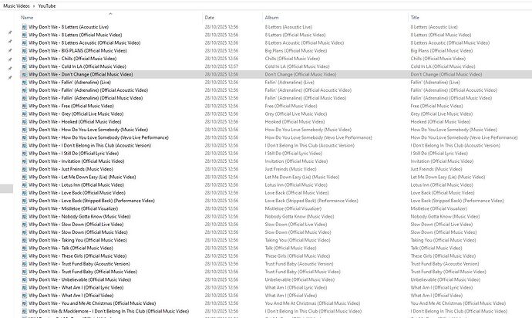Screen dimensions: 532x318
Task: Select 'Trust Fund Baby (Official Music Video)' file name
Action: [x=82, y=272]
